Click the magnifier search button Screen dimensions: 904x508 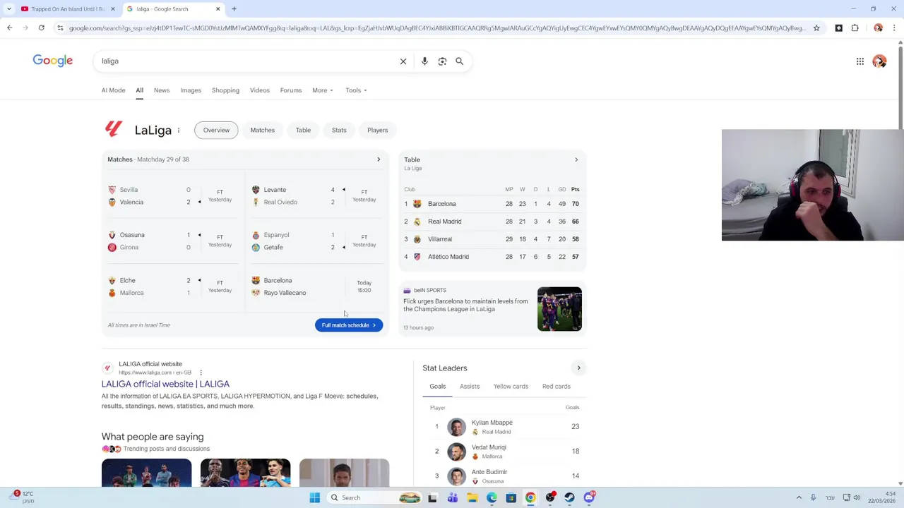coord(459,61)
